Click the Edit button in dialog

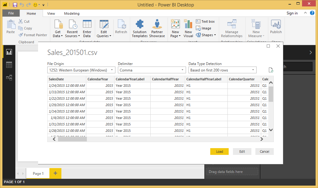[242, 152]
